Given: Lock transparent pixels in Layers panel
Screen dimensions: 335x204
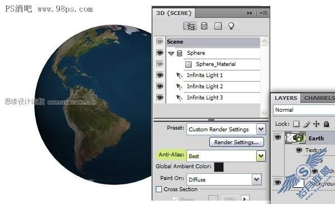Looking at the screenshot, I should [x=296, y=124].
